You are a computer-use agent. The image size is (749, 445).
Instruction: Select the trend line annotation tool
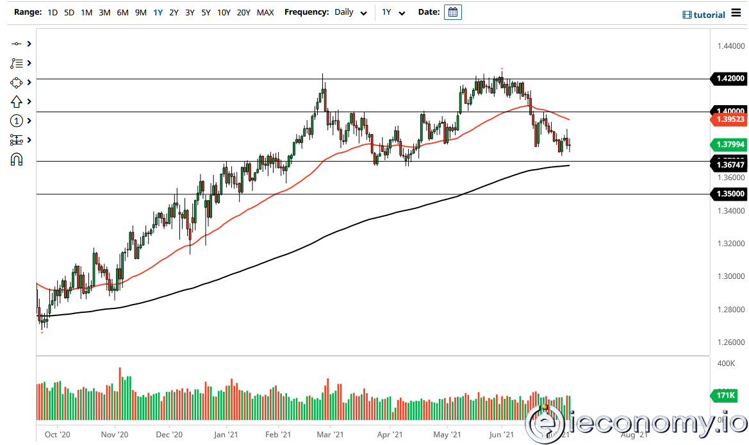[16, 63]
